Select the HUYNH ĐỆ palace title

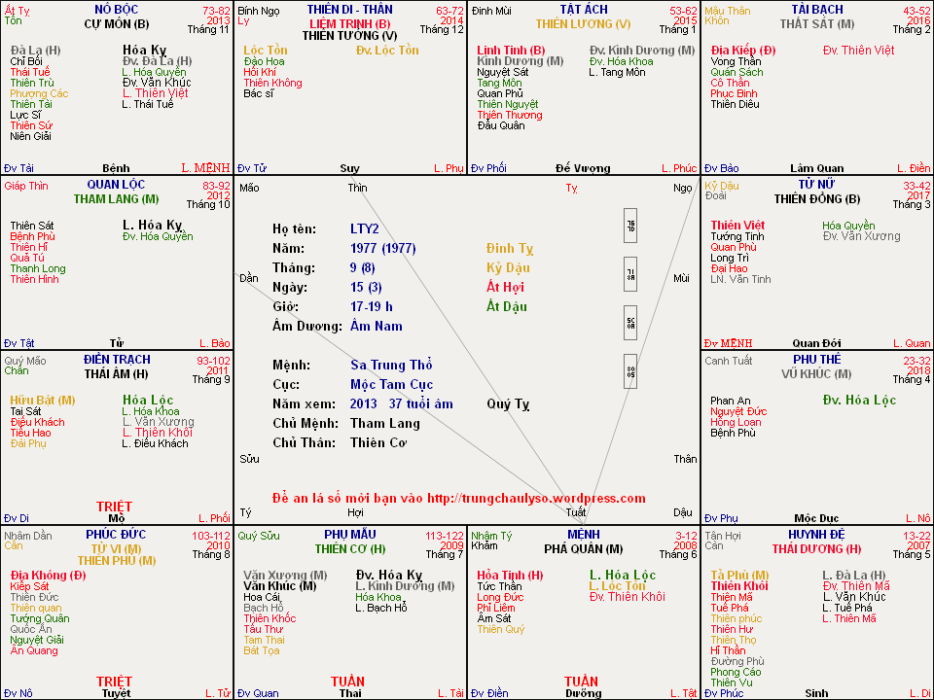[816, 535]
